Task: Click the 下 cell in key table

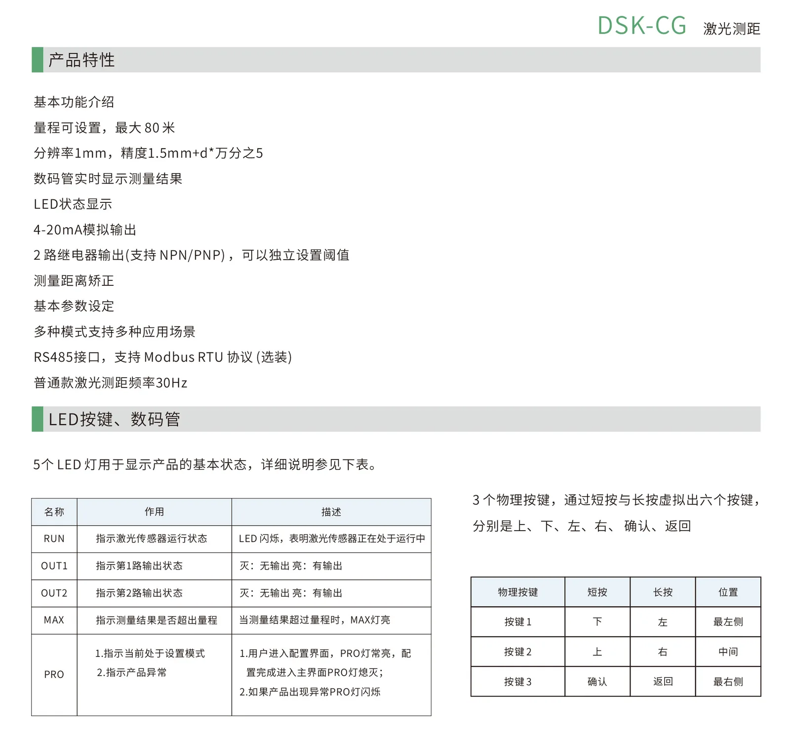Action: click(597, 622)
